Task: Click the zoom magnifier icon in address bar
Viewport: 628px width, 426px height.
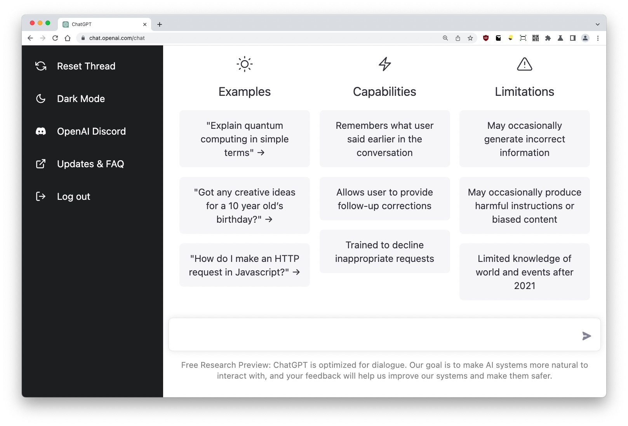Action: point(445,38)
